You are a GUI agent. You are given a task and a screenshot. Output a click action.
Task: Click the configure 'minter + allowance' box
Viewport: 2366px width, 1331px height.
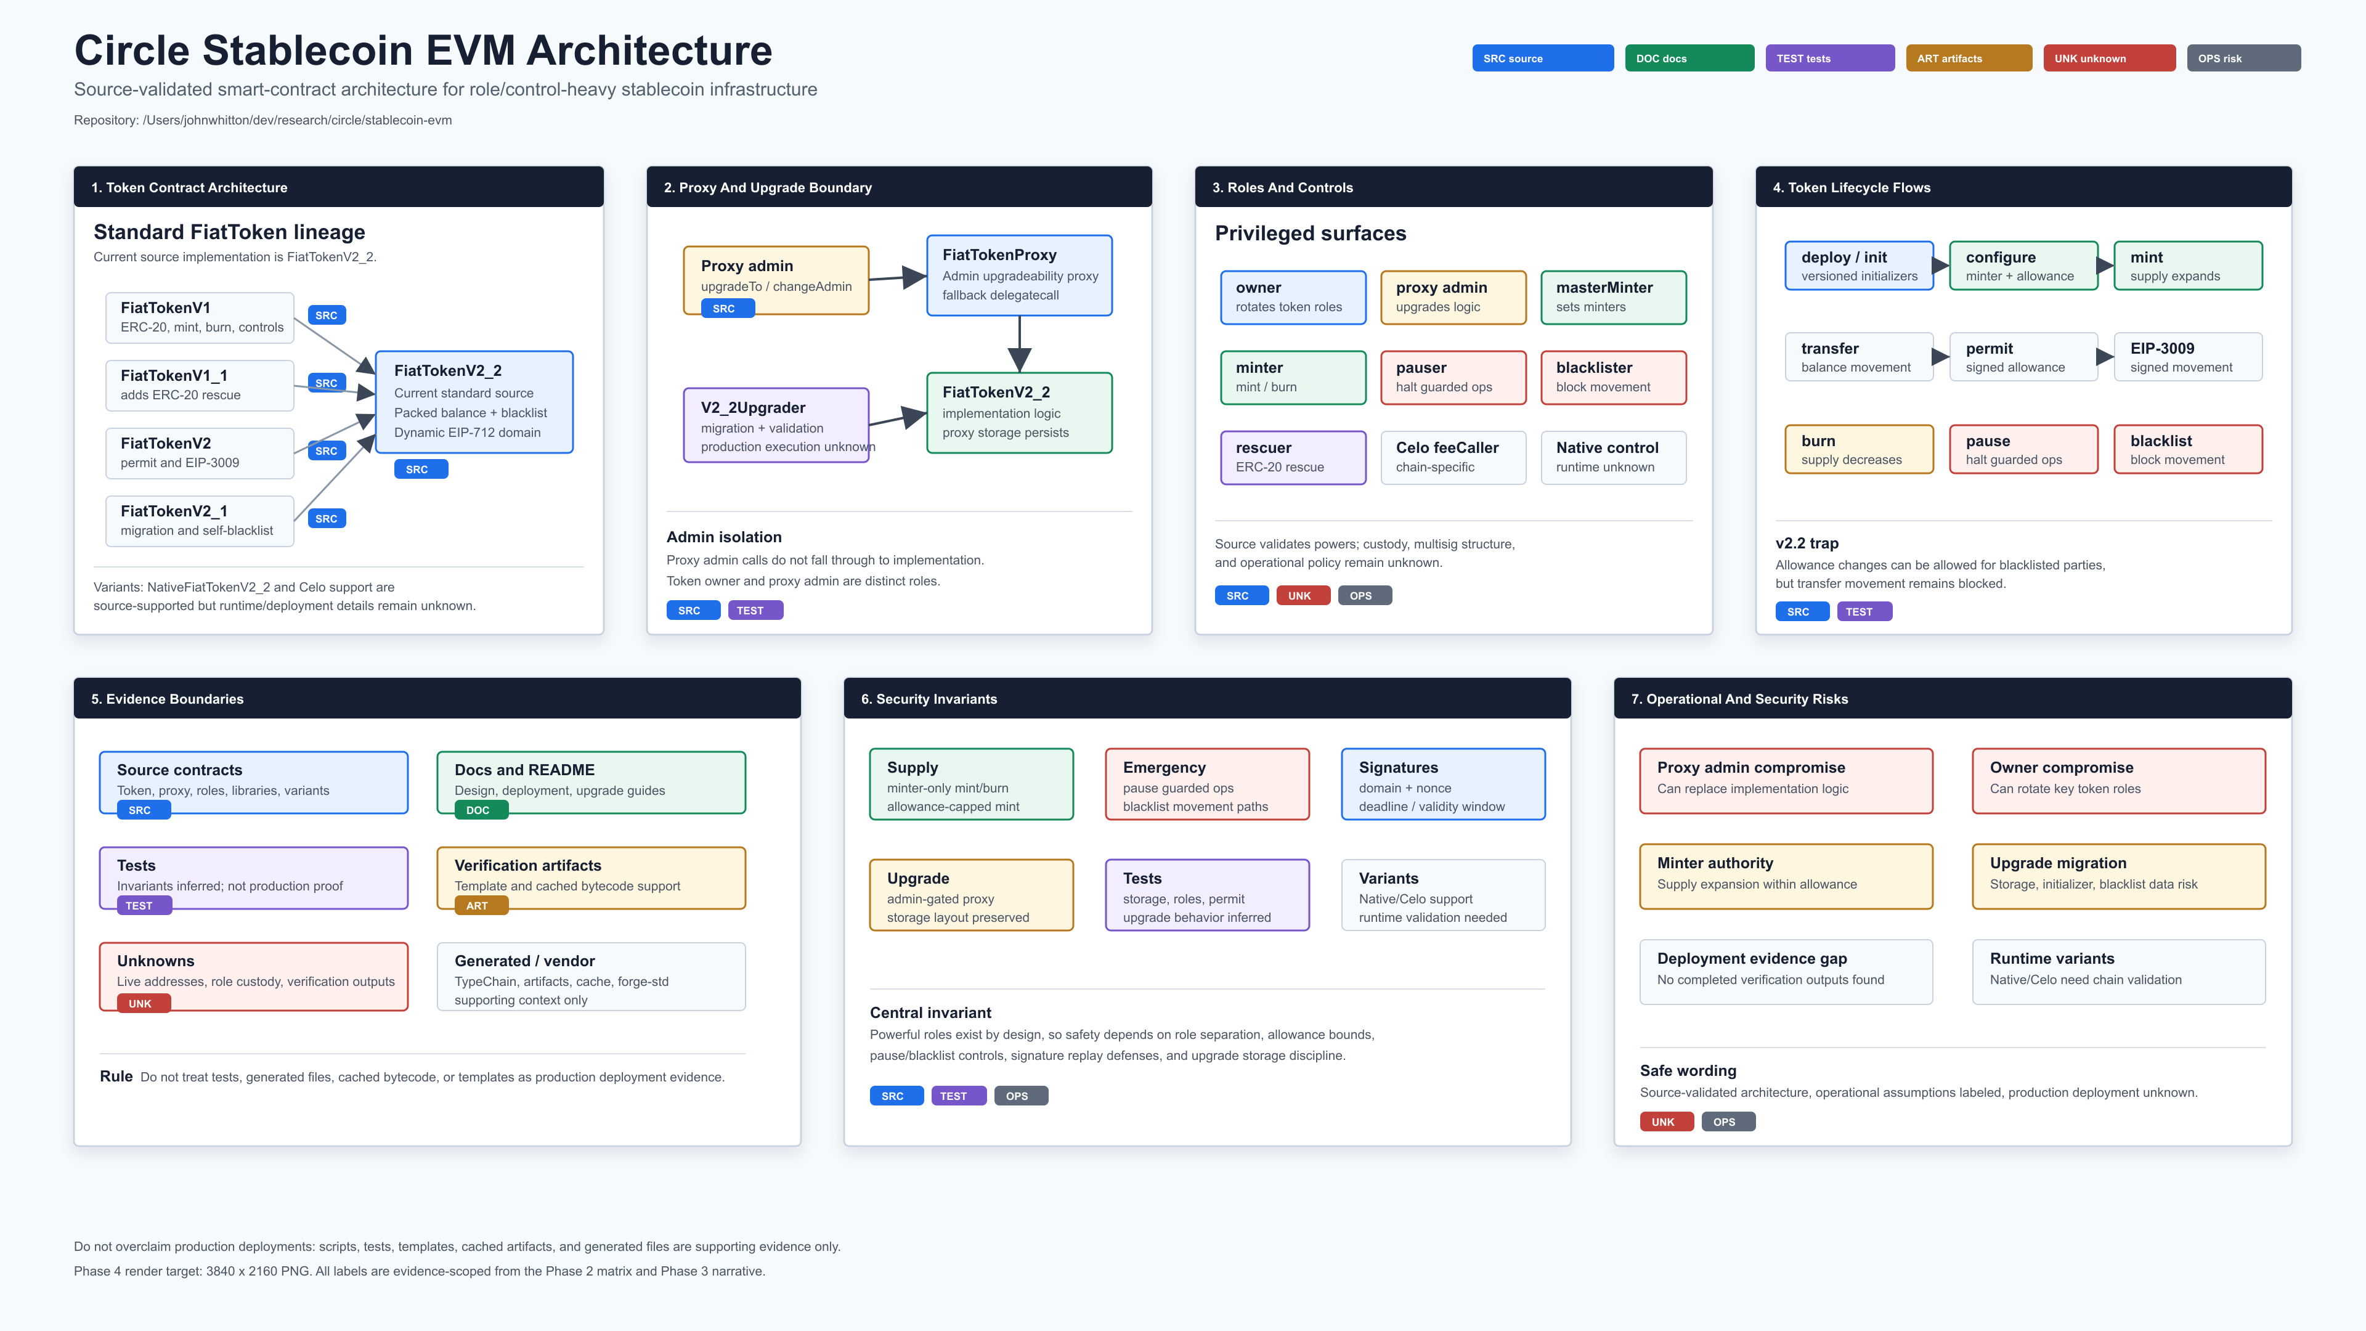[x=2023, y=266]
